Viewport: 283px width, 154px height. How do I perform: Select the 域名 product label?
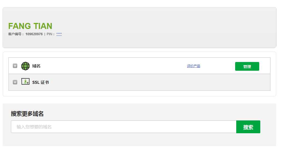tap(36, 66)
